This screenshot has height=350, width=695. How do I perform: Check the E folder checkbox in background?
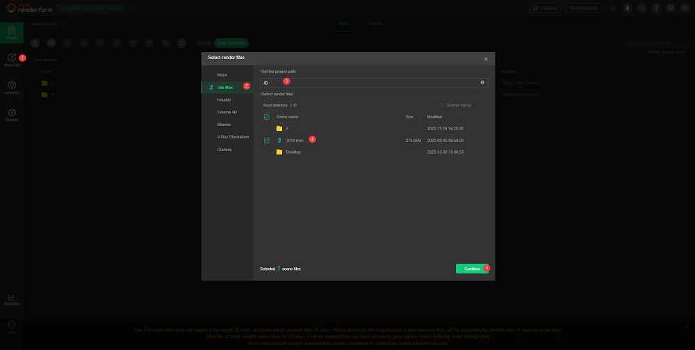(33, 83)
